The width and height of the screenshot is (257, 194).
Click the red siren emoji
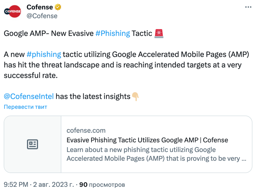pyautogui.click(x=159, y=33)
